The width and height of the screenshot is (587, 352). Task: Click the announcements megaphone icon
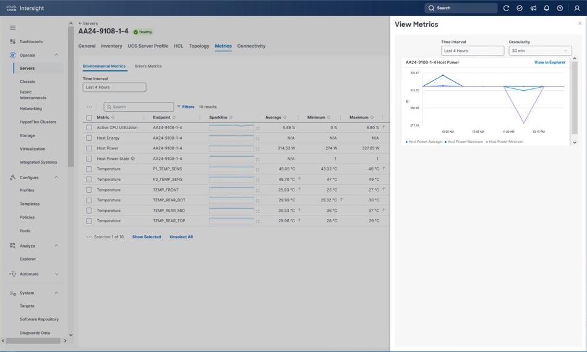coord(533,8)
